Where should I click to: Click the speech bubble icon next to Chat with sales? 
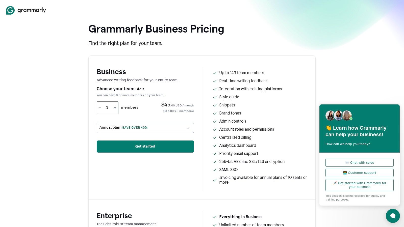348,163
